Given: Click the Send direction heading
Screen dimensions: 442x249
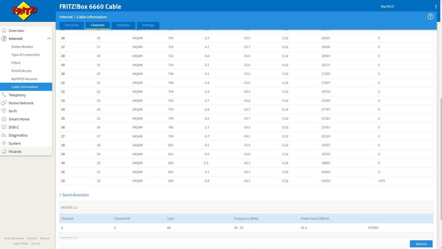Looking at the screenshot, I should tap(74, 195).
